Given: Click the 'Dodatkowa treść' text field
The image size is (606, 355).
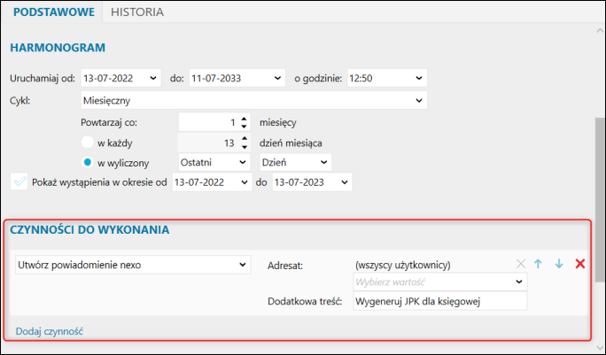Looking at the screenshot, I should pos(440,301).
